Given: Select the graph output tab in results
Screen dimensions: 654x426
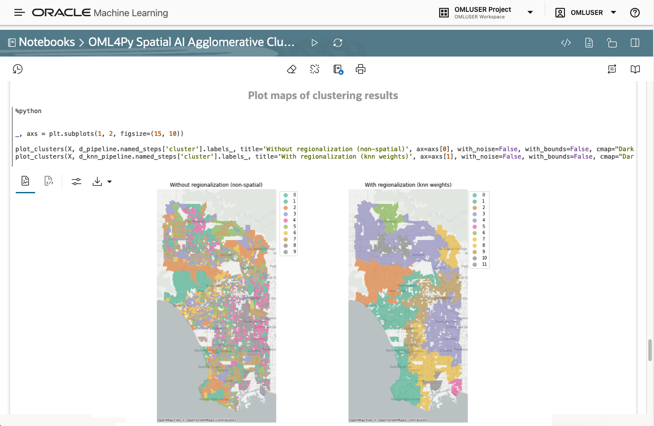Looking at the screenshot, I should click(x=25, y=181).
